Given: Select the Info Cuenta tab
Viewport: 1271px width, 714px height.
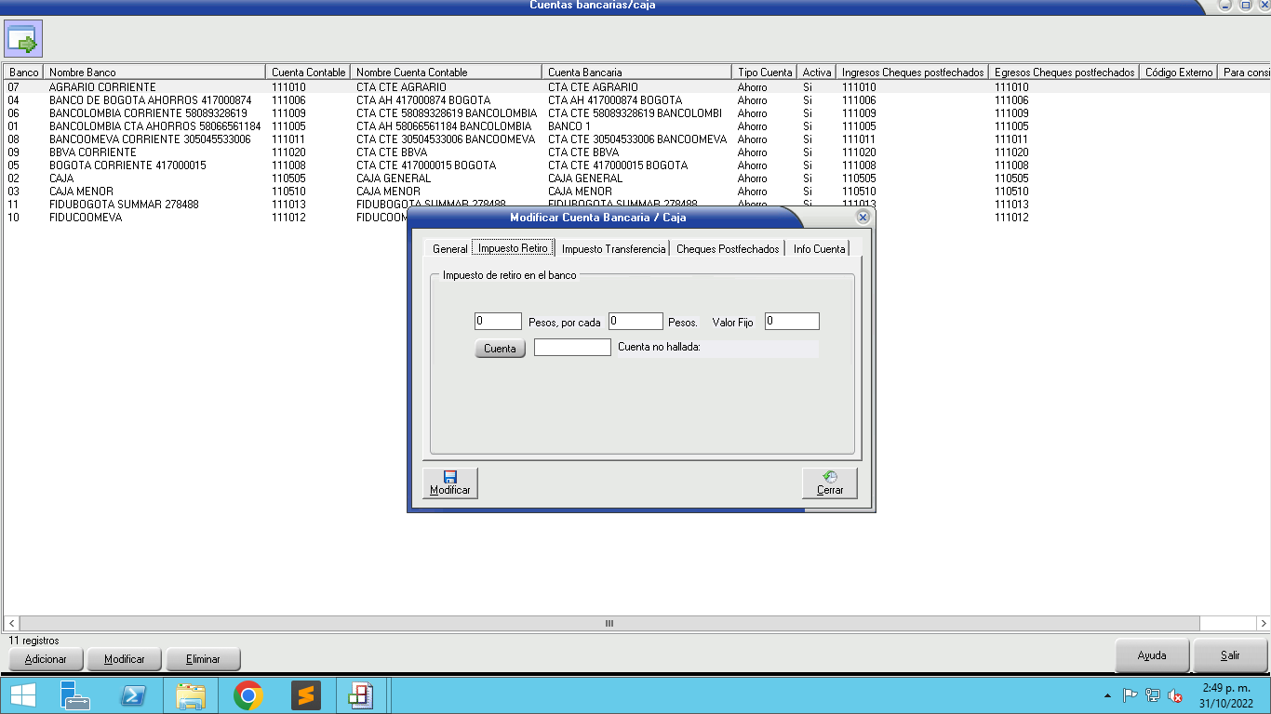Looking at the screenshot, I should coord(819,249).
